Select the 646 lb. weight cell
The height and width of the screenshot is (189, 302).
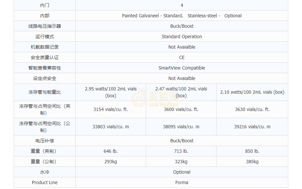(111, 151)
